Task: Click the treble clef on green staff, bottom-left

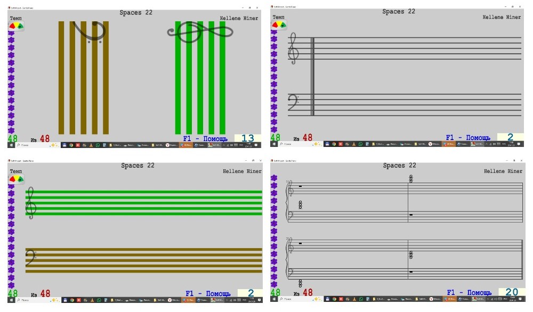Action: [31, 202]
